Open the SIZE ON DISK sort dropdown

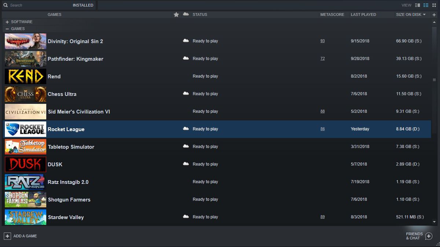[x=411, y=14]
